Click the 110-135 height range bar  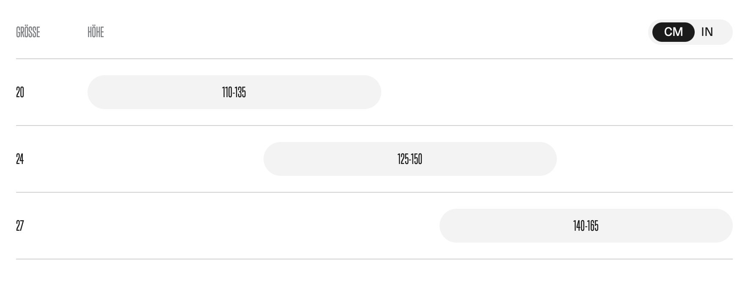click(x=234, y=92)
